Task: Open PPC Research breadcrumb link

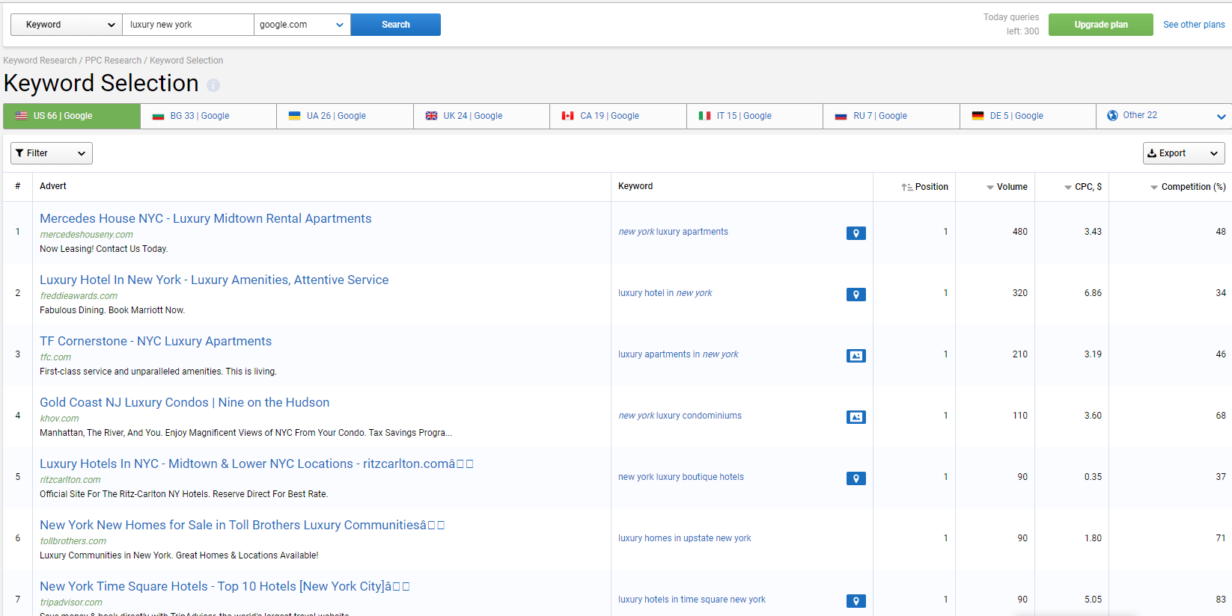Action: [113, 61]
